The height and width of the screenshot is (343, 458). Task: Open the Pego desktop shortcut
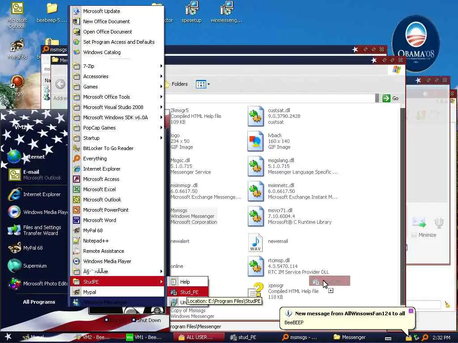click(17, 86)
